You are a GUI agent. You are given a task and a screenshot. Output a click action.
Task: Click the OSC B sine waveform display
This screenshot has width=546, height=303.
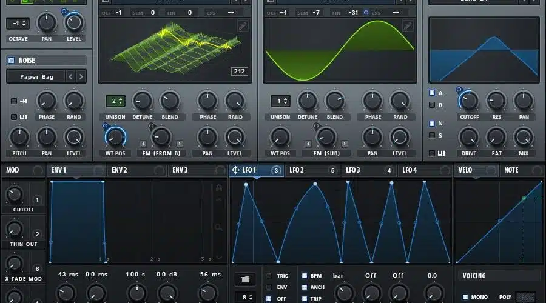pyautogui.click(x=340, y=50)
